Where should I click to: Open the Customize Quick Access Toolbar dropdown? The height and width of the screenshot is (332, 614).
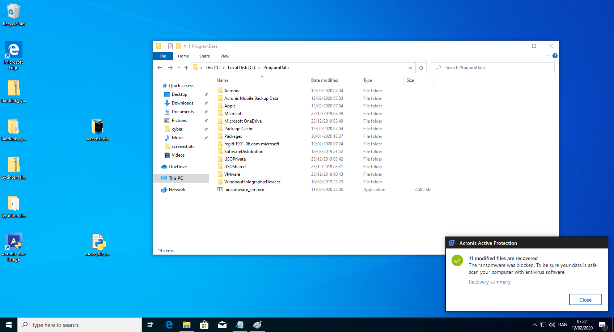pos(185,46)
